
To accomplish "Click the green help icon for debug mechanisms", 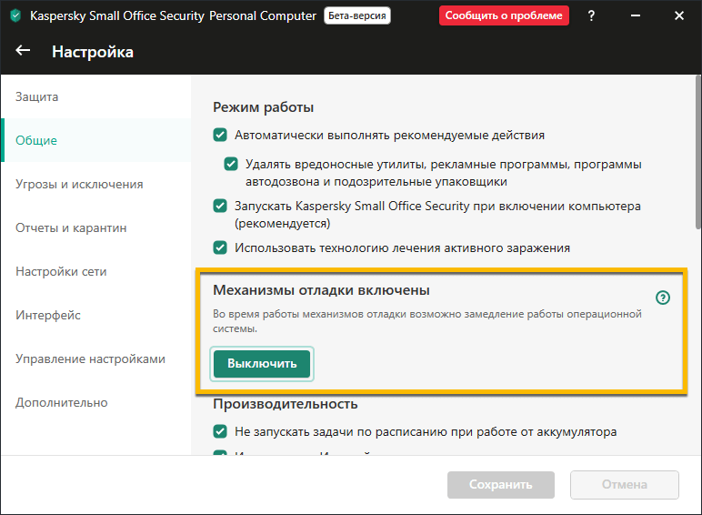I will pos(662,298).
